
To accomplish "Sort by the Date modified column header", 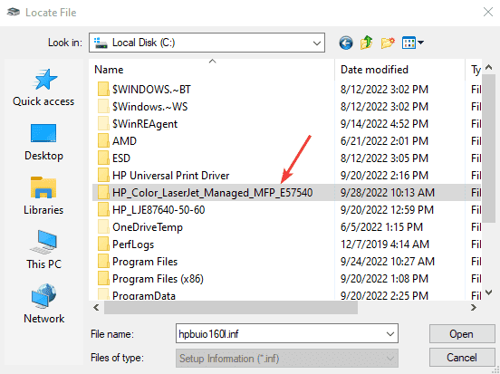I will 399,70.
